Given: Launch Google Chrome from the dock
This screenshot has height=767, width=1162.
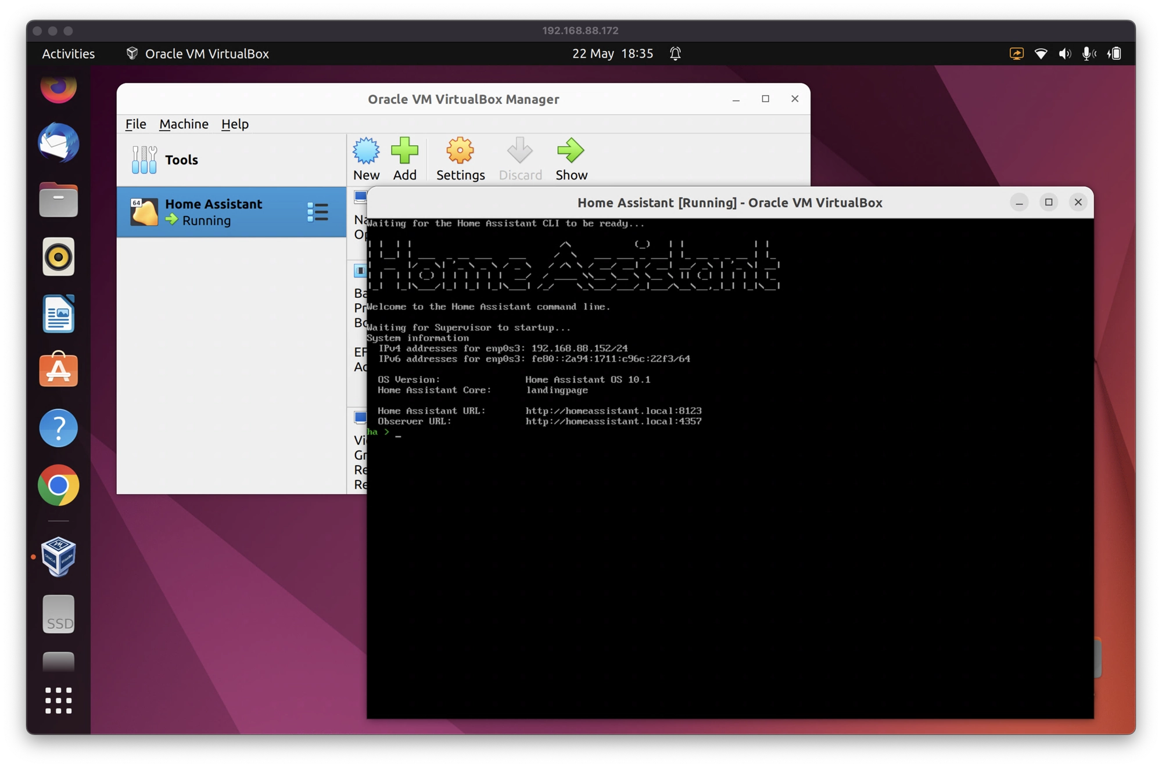Looking at the screenshot, I should (58, 485).
